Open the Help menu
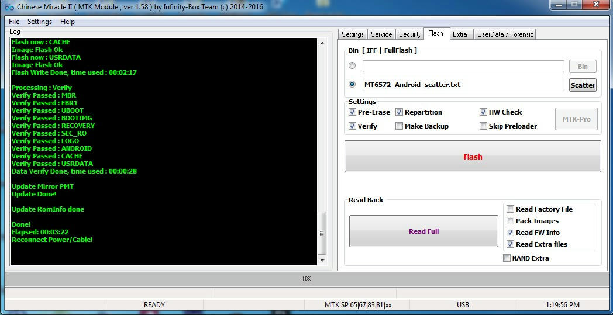Viewport: 613px width, 315px height. 67,22
